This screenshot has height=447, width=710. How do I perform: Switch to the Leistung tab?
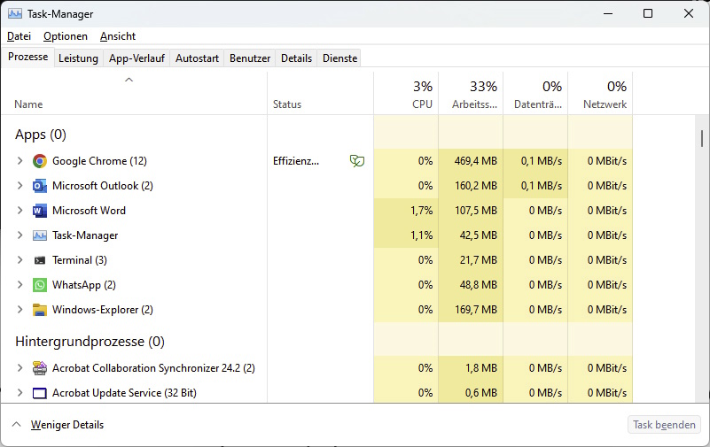coord(78,58)
